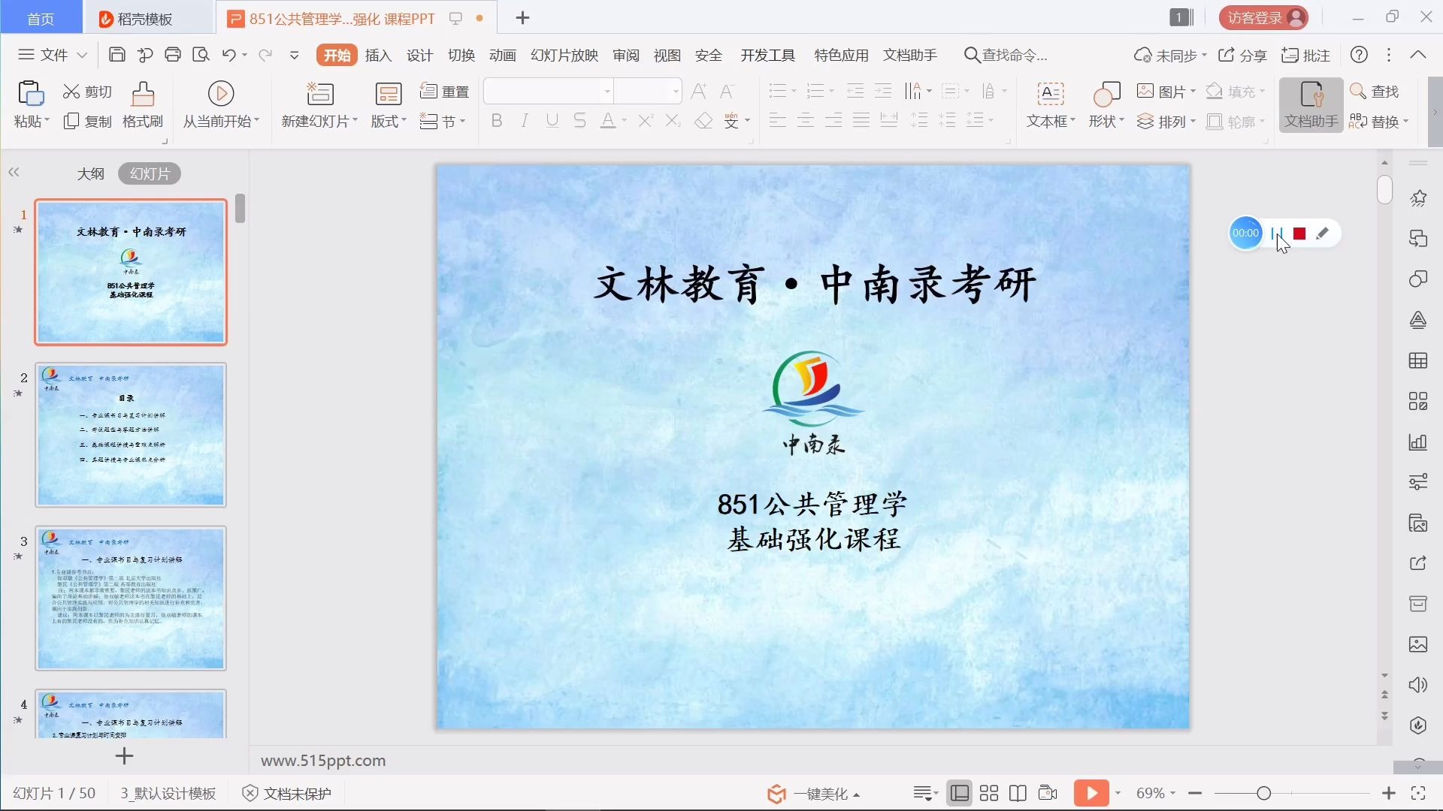This screenshot has width=1443, height=811.
Task: Select the Format Painter (格式刷)
Action: point(143,105)
